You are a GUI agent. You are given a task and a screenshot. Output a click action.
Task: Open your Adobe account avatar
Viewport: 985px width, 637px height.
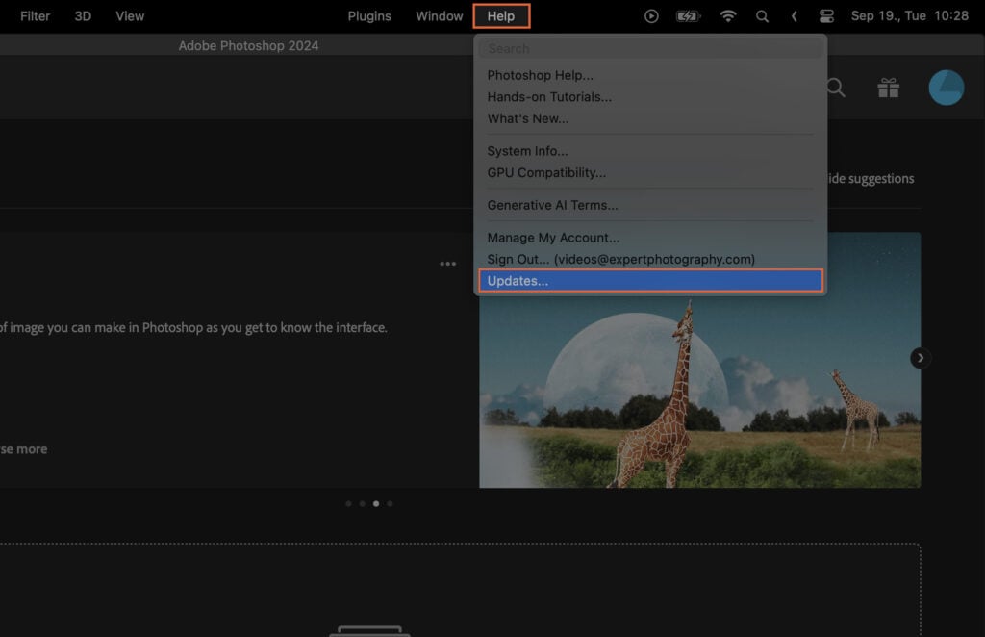pyautogui.click(x=945, y=87)
